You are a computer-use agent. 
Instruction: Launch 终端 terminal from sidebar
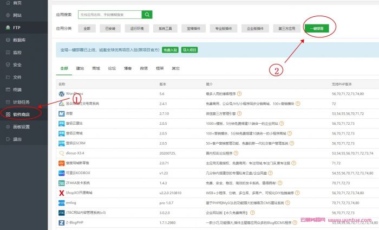pyautogui.click(x=17, y=90)
